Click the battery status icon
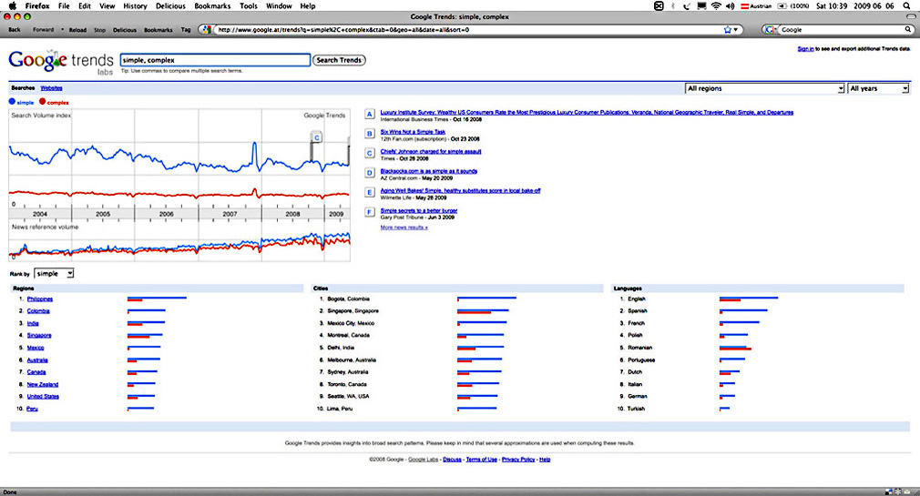The height and width of the screenshot is (496, 920). point(782,5)
